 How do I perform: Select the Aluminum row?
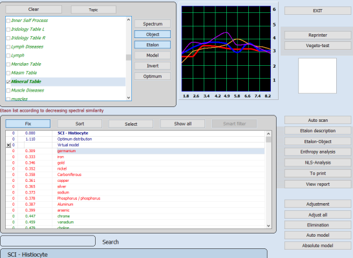point(135,204)
